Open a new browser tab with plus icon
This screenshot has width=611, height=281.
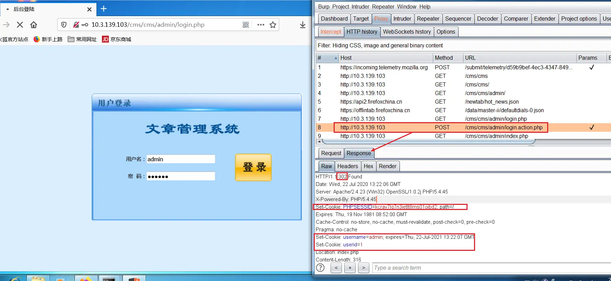pyautogui.click(x=104, y=9)
